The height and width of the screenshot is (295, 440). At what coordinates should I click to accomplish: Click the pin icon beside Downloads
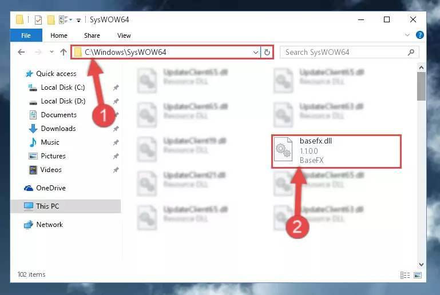point(116,129)
